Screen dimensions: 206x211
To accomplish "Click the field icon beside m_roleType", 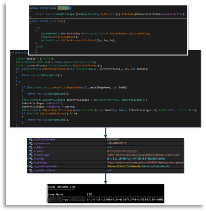I will point(31,163).
